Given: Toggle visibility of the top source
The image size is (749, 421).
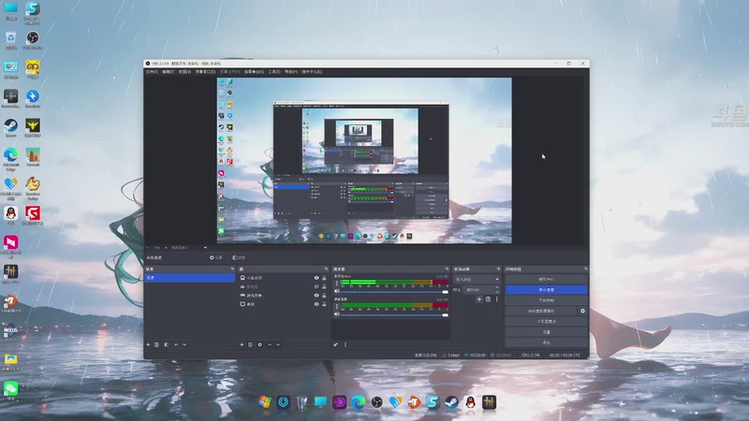Looking at the screenshot, I should pos(316,278).
